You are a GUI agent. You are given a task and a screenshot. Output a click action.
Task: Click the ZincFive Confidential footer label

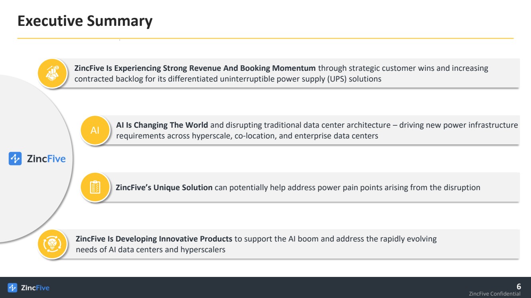click(495, 294)
